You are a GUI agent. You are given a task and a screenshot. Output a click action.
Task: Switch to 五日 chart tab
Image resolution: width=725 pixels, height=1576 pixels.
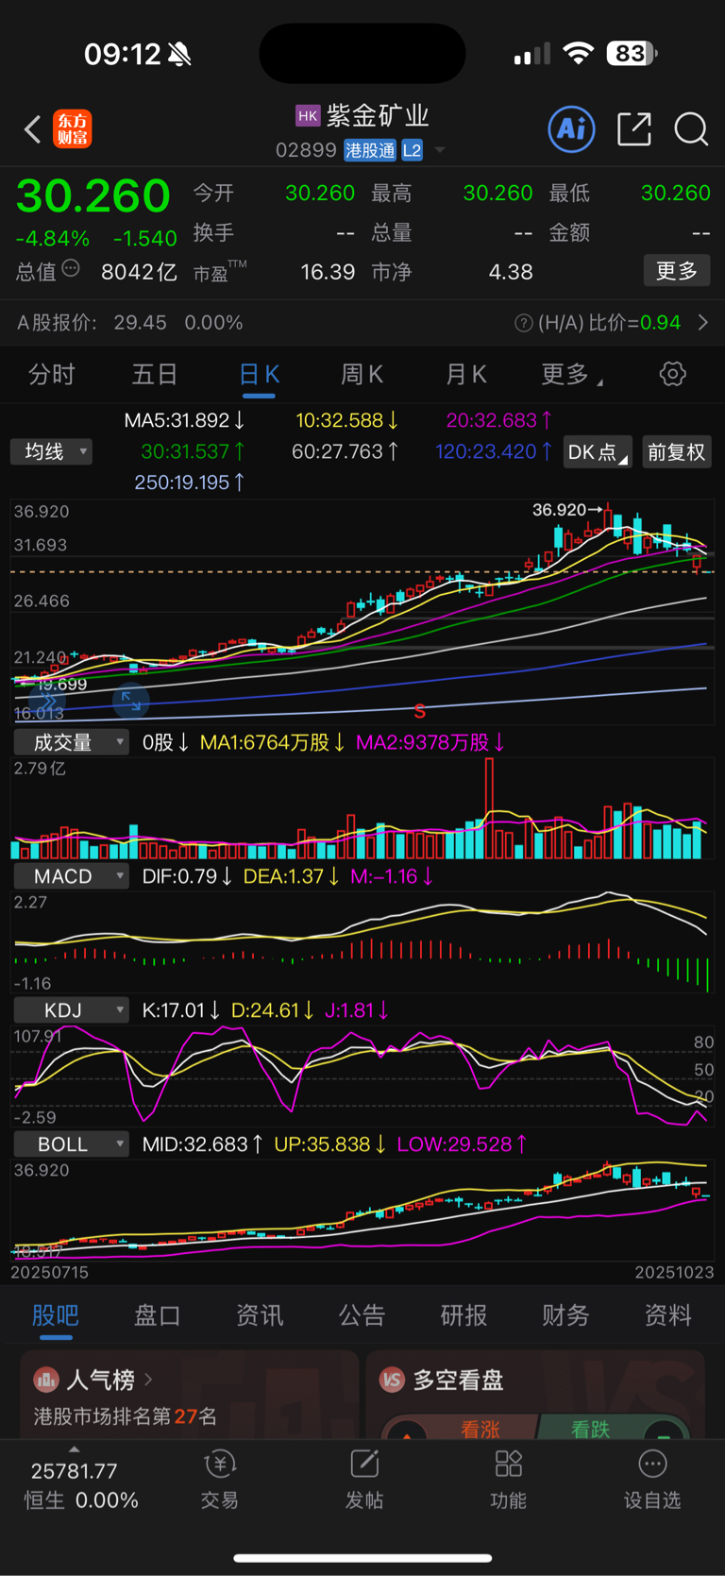(x=155, y=375)
